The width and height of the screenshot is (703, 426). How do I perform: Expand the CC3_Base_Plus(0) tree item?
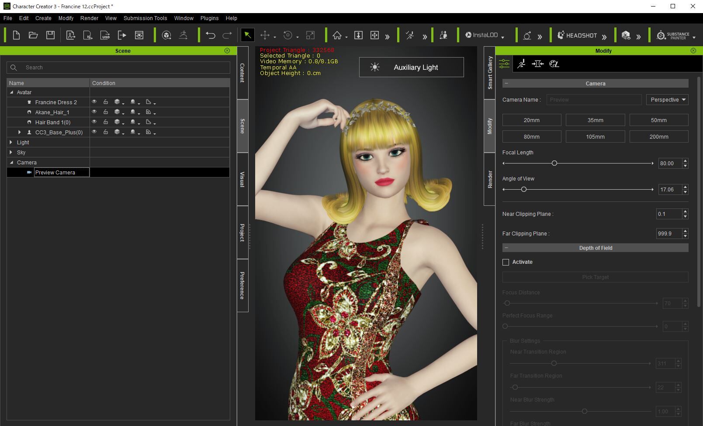19,132
